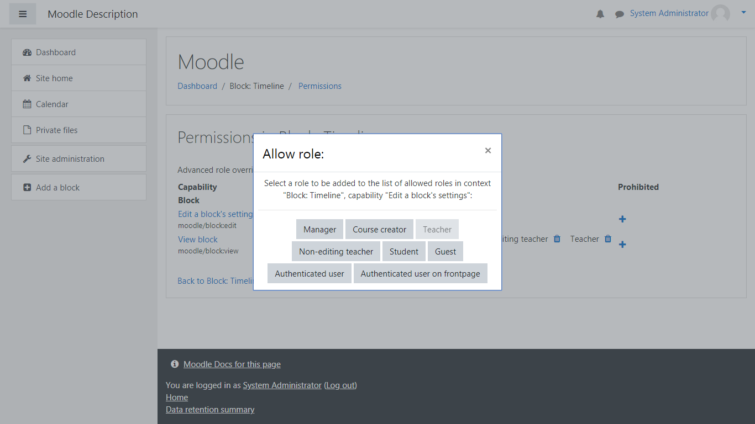Delete Teacher role with trash icon

608,239
